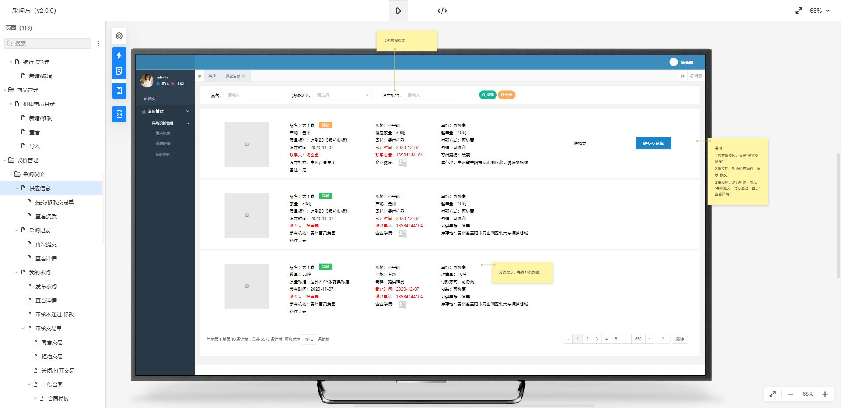841x408 pixels.
Task: Click the next-page arrow in the pagination
Action: click(650, 339)
